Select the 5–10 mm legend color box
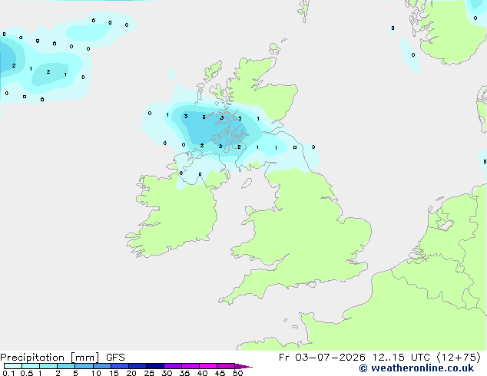The width and height of the screenshot is (487, 376). click(x=84, y=366)
